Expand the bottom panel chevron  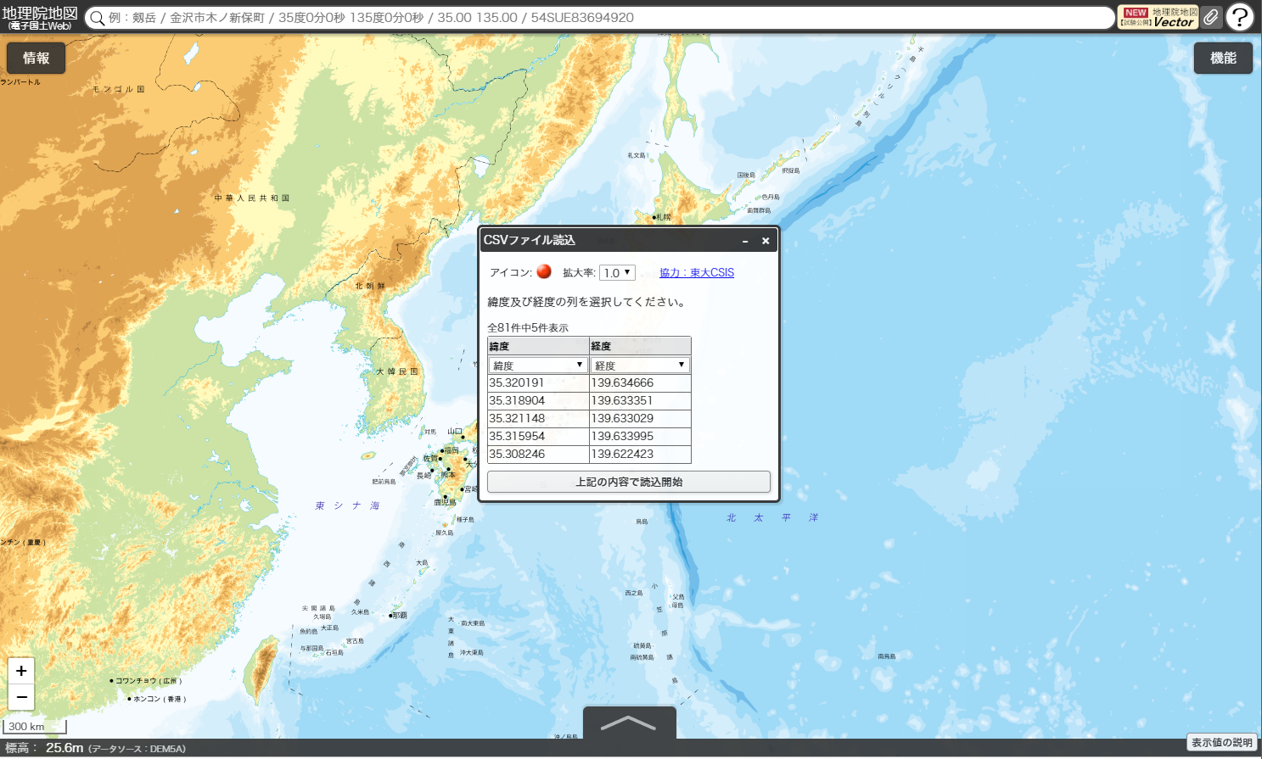pos(629,723)
